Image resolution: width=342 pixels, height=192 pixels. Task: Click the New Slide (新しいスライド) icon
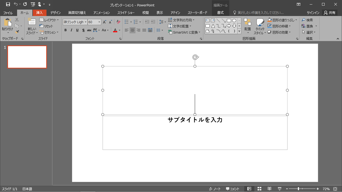[x=32, y=22]
